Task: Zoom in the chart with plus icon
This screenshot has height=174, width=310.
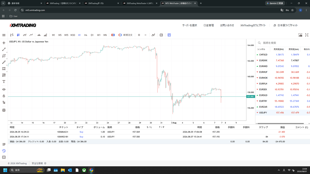Action: (139, 35)
